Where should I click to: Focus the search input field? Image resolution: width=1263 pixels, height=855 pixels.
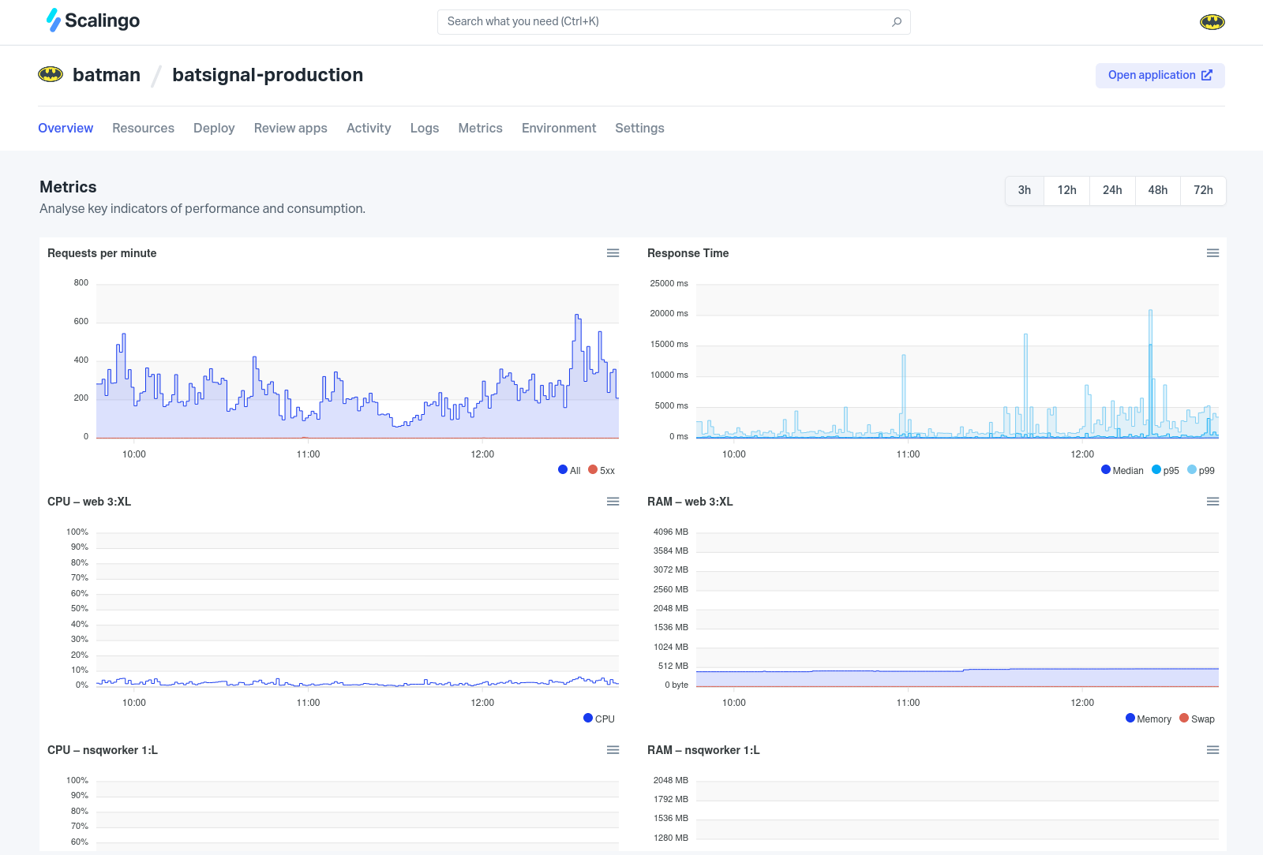(663, 22)
